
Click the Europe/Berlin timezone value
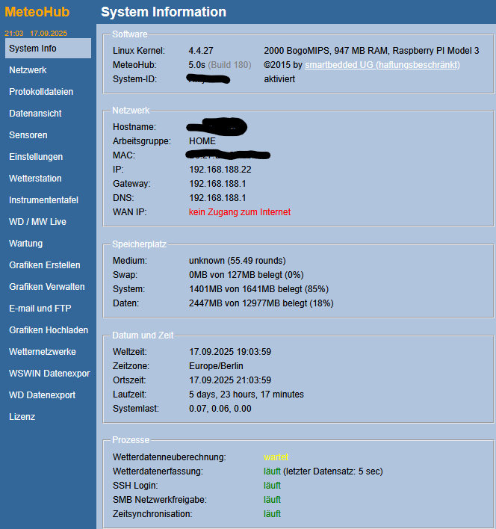click(x=216, y=365)
